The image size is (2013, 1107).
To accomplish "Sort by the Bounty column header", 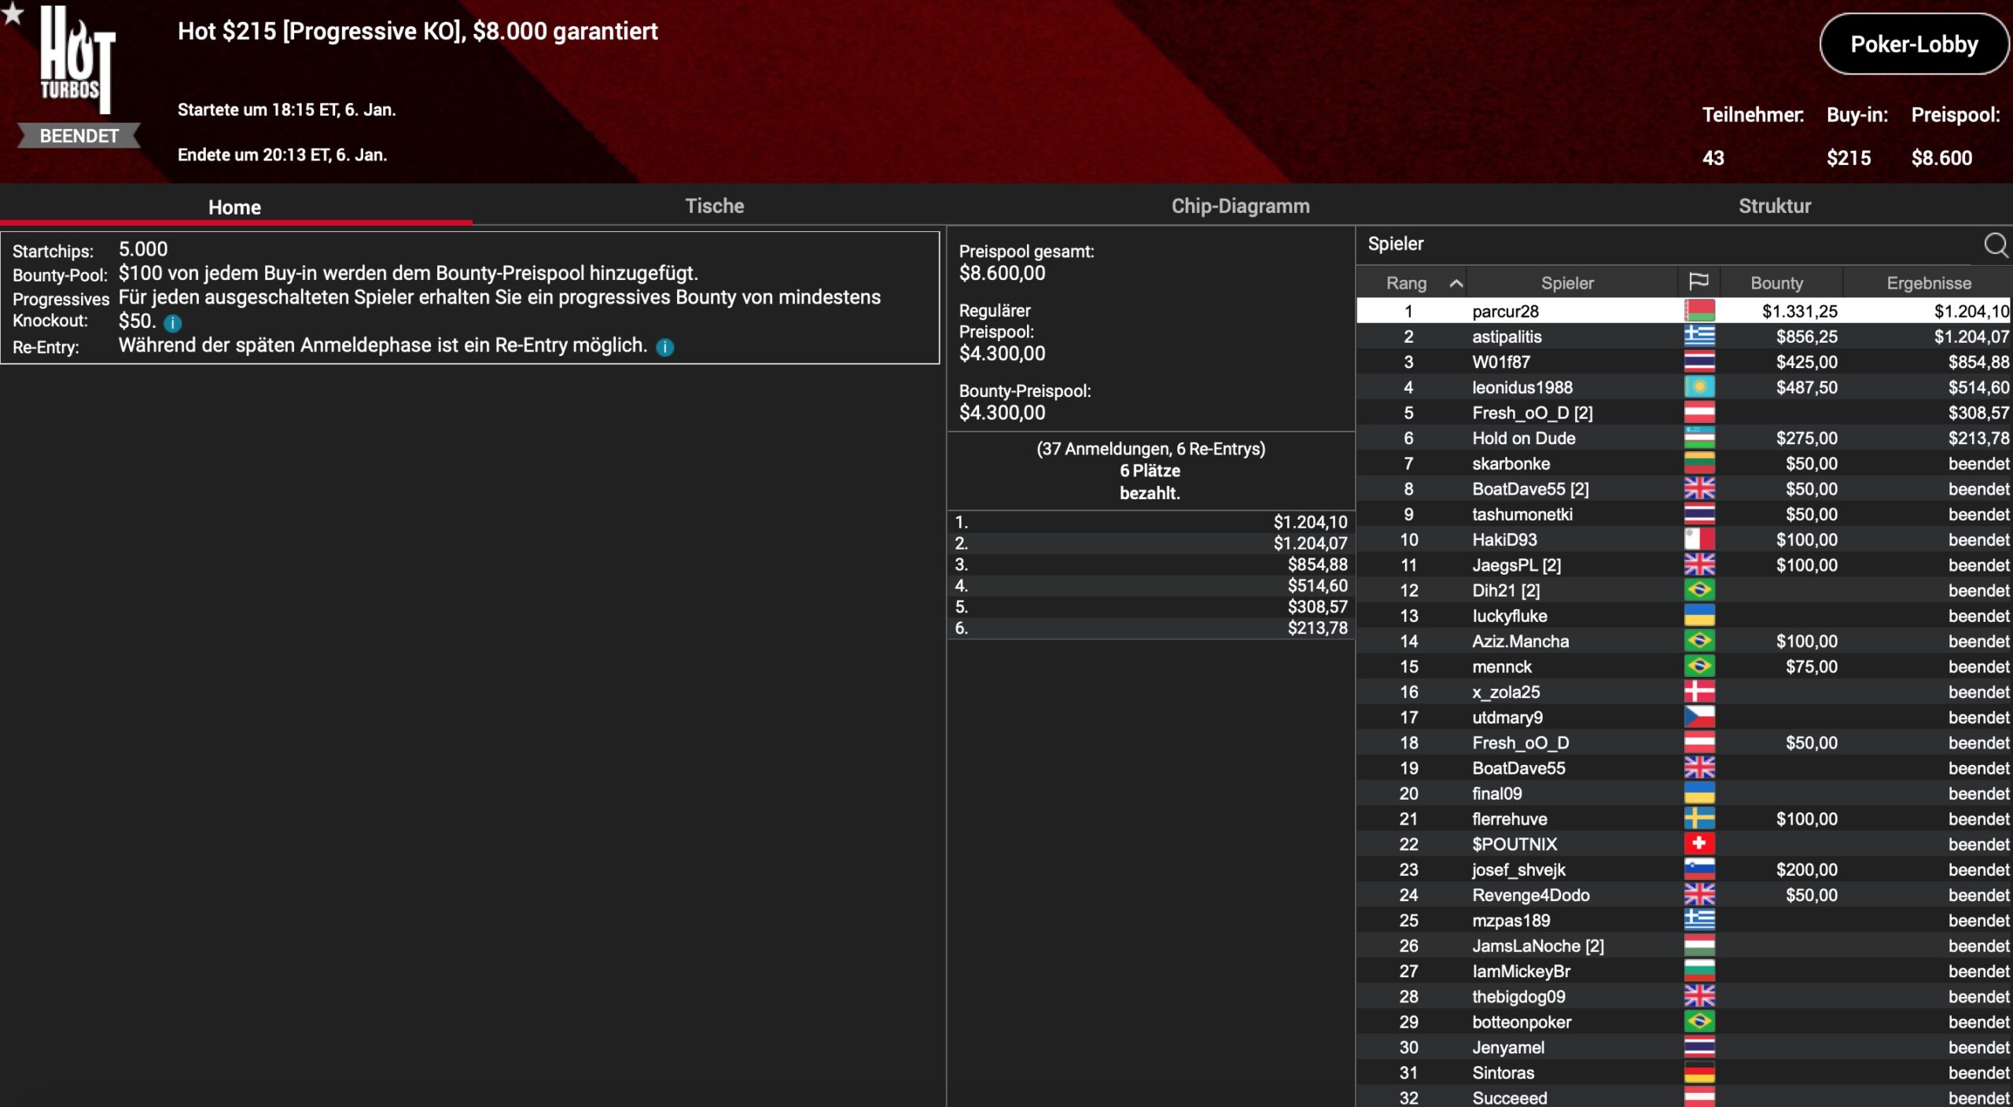I will (1776, 283).
